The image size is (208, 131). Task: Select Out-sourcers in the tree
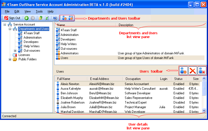click(x=32, y=51)
